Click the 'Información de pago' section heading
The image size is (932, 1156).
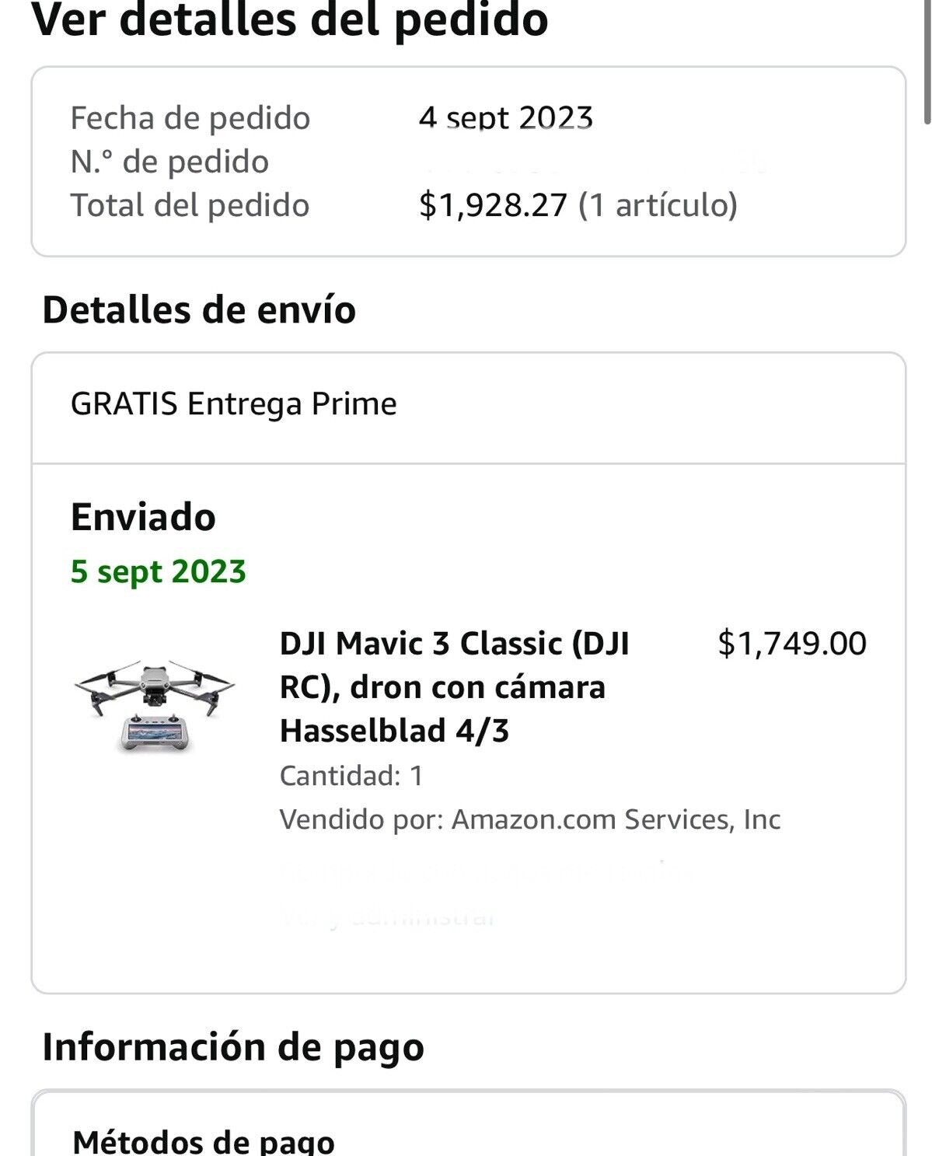click(233, 1046)
